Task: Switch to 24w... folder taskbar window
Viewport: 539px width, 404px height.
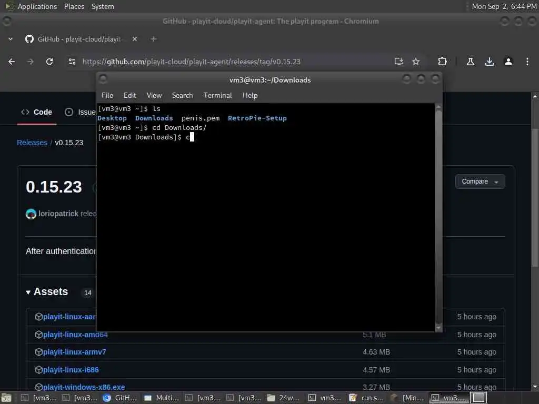Action: 284,398
